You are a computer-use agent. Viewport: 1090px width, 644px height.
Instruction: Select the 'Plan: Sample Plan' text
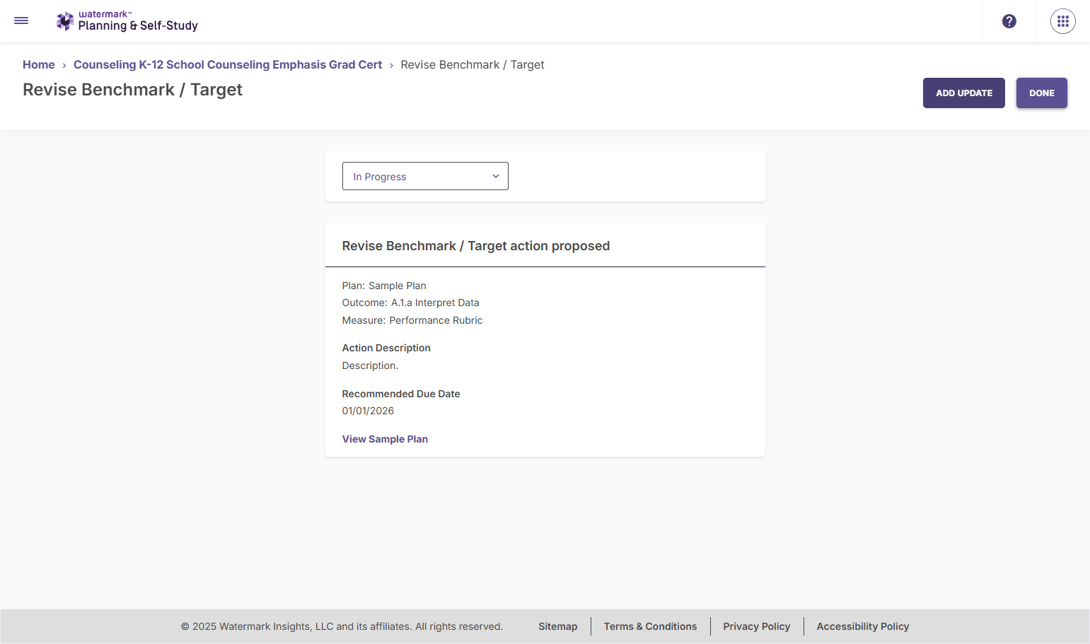[384, 286]
